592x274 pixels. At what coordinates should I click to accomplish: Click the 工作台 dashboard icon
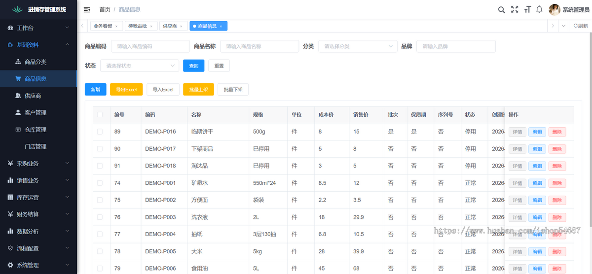pyautogui.click(x=10, y=28)
